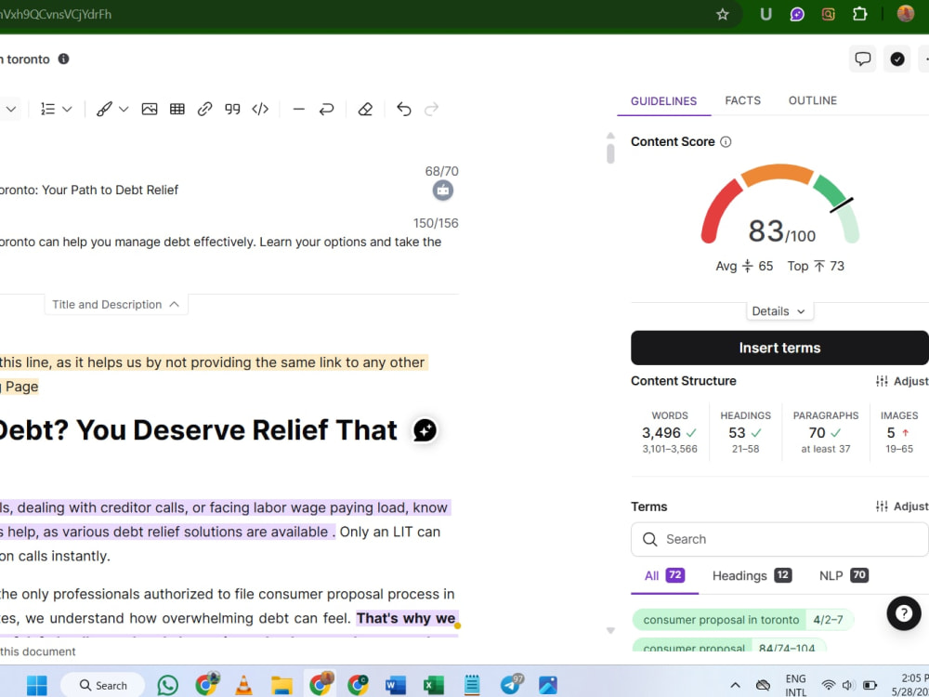Switch to the GUIDELINES tab

[663, 100]
